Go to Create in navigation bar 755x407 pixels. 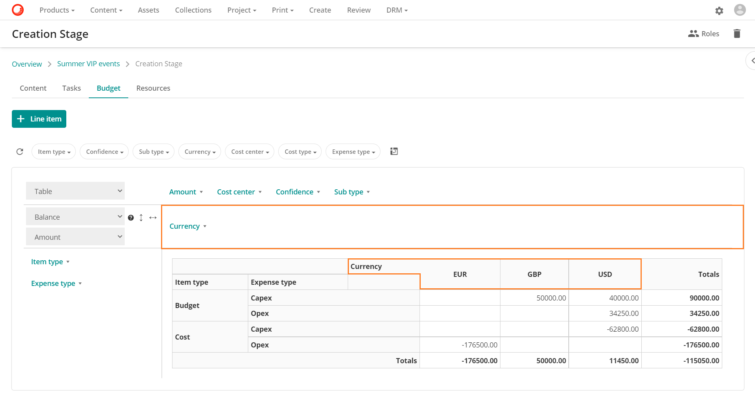pos(320,10)
